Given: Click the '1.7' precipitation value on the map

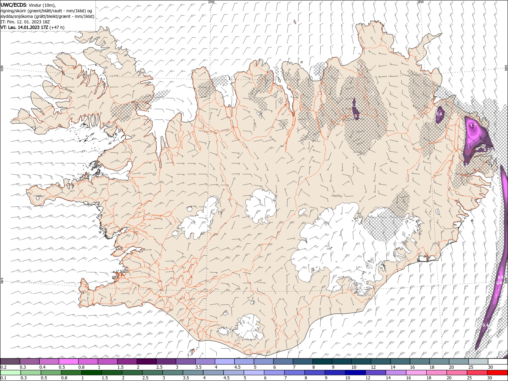Looking at the screenshot, I should click(473, 126).
